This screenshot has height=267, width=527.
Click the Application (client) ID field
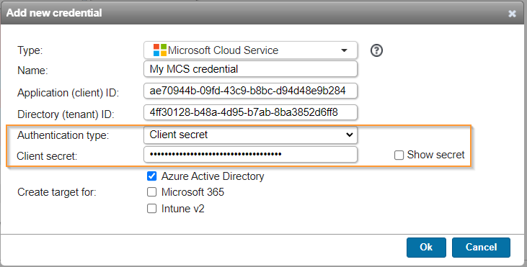click(x=250, y=91)
